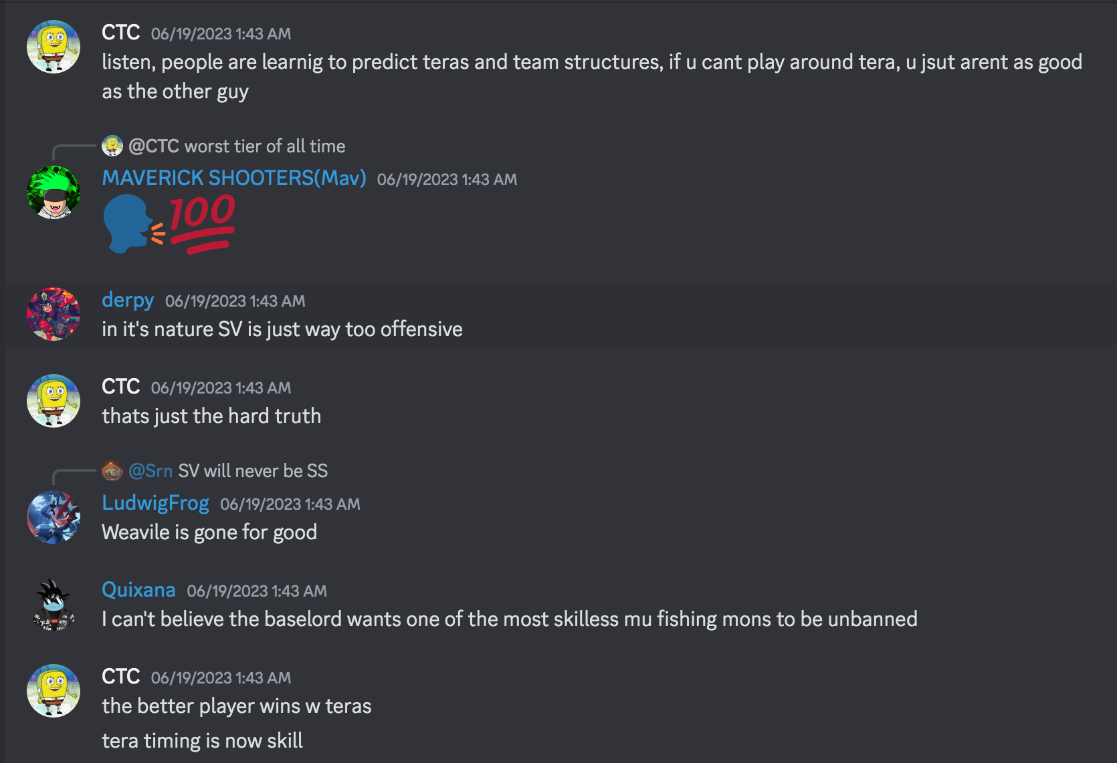
Task: Click the red 100 emoji
Action: [x=202, y=223]
